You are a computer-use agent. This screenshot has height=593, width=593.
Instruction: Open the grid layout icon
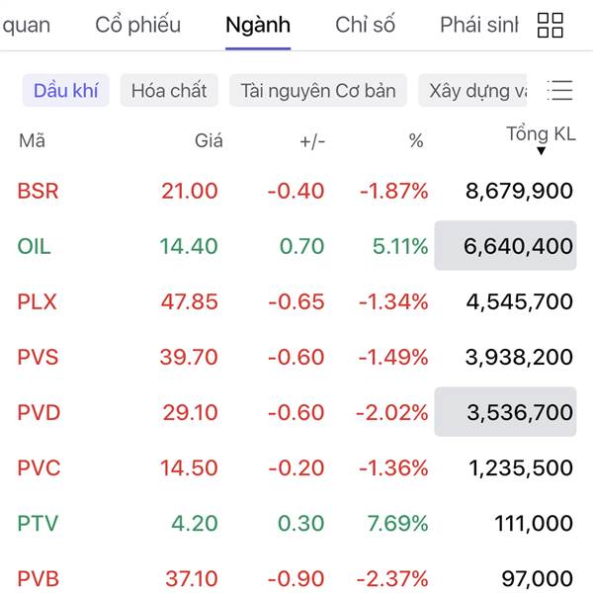(551, 26)
